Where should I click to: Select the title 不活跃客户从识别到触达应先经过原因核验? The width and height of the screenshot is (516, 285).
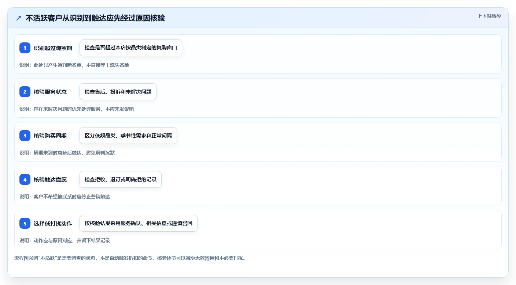(x=95, y=18)
